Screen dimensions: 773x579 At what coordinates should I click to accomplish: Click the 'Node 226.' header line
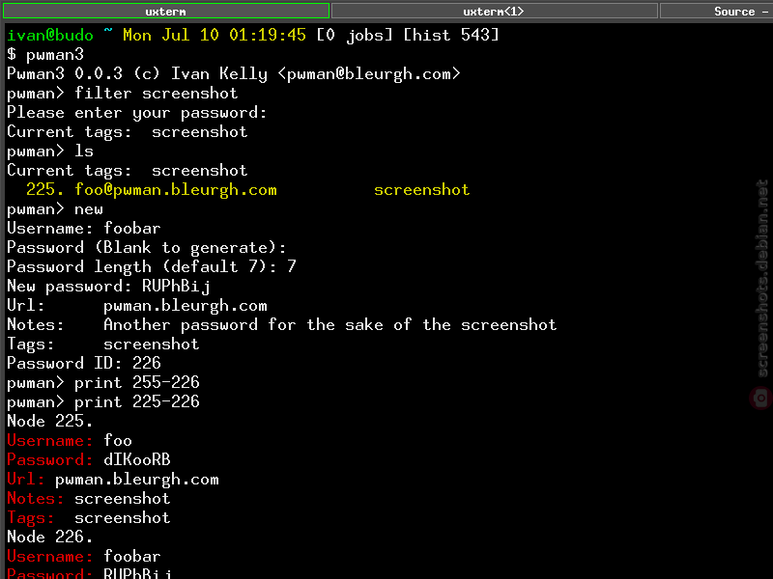tap(50, 538)
